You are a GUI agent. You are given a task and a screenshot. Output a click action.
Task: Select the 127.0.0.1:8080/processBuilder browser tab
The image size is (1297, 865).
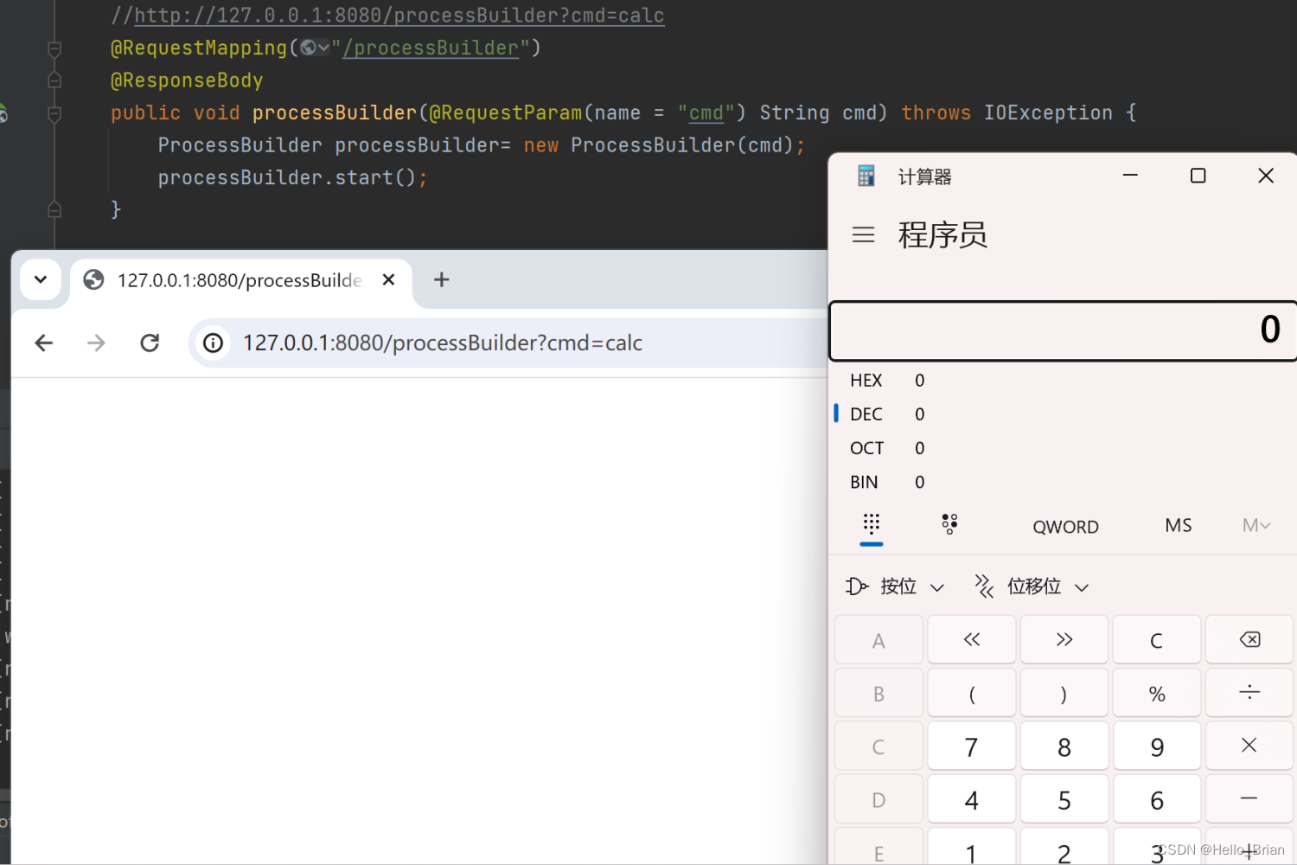(x=240, y=280)
